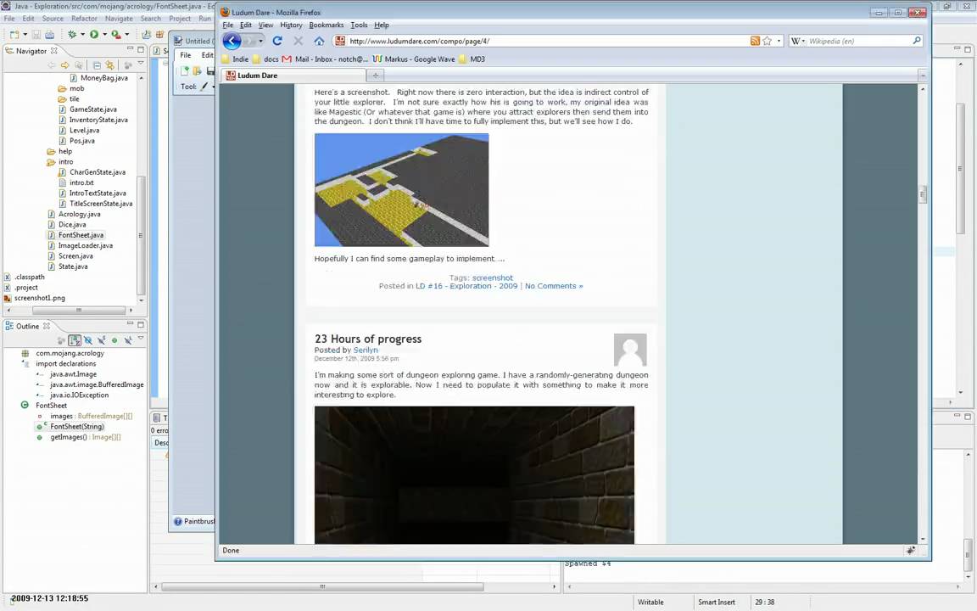977x611 pixels.
Task: Click the new file icon in Paintbrush window
Action: point(185,71)
